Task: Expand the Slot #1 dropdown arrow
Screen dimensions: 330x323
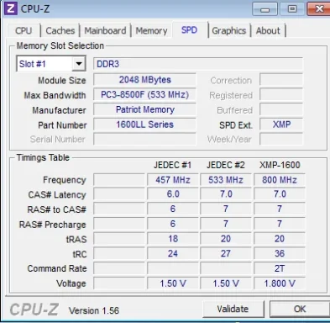Action: 79,64
